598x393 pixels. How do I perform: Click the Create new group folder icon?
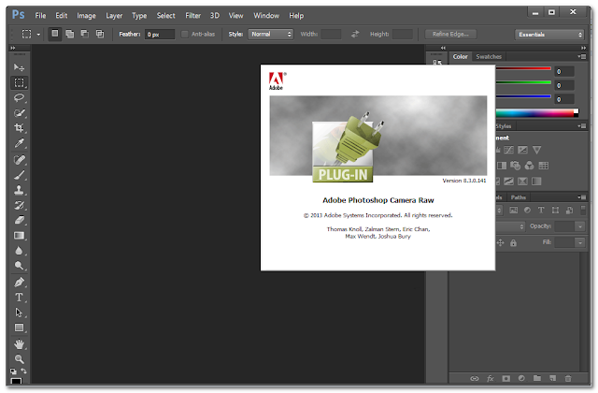click(537, 378)
